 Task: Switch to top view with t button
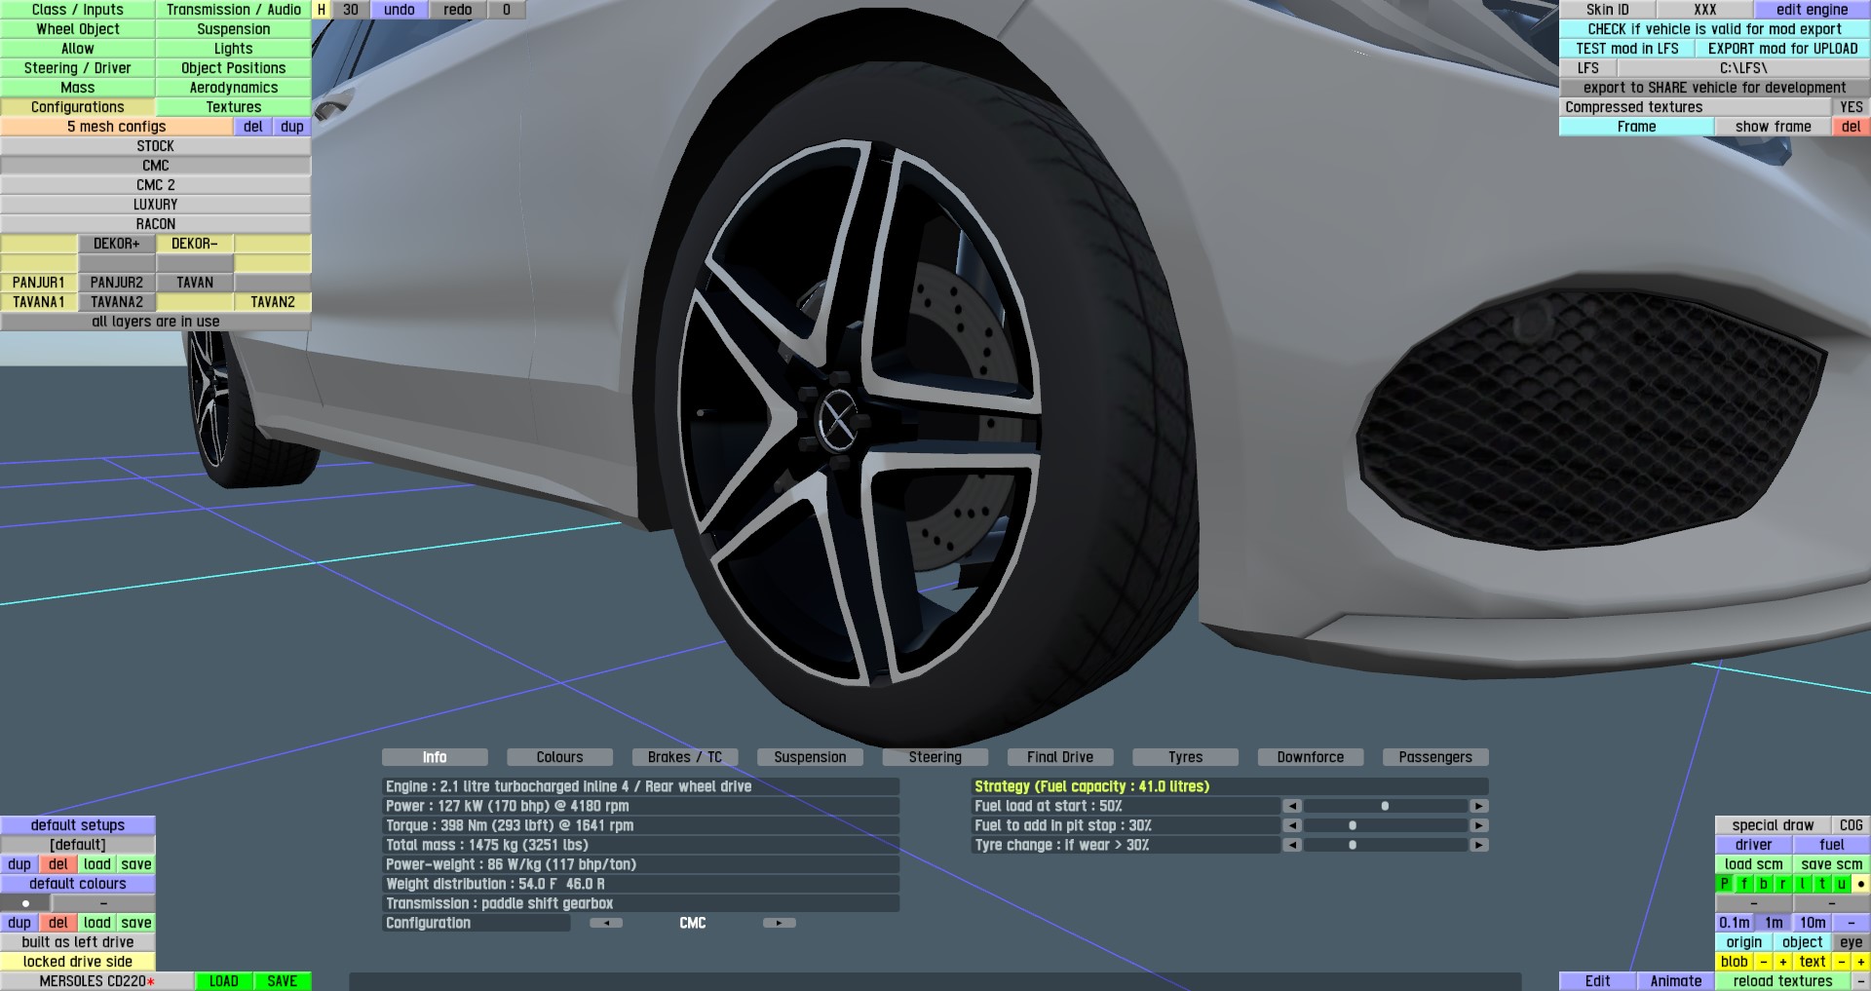1821,884
